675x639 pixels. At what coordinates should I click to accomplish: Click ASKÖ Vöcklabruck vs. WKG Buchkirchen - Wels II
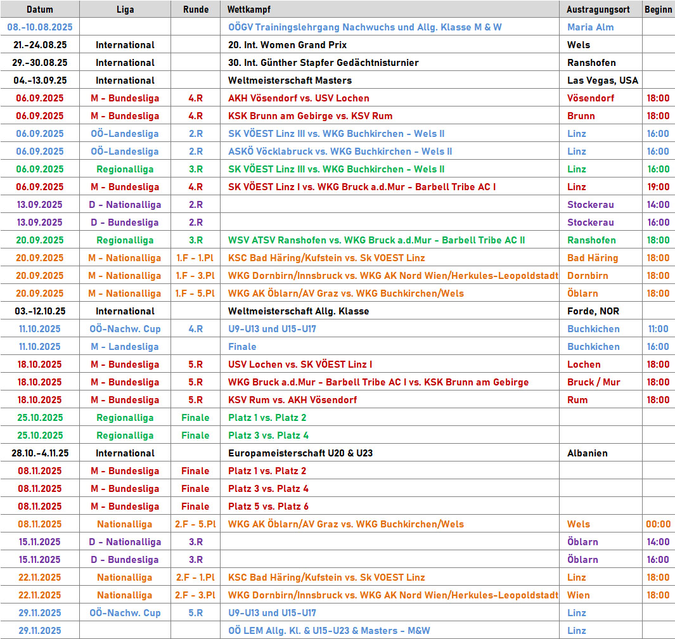tap(340, 151)
